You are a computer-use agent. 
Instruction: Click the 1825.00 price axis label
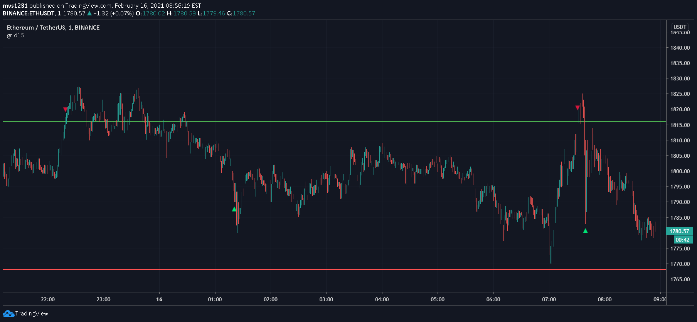click(x=680, y=94)
